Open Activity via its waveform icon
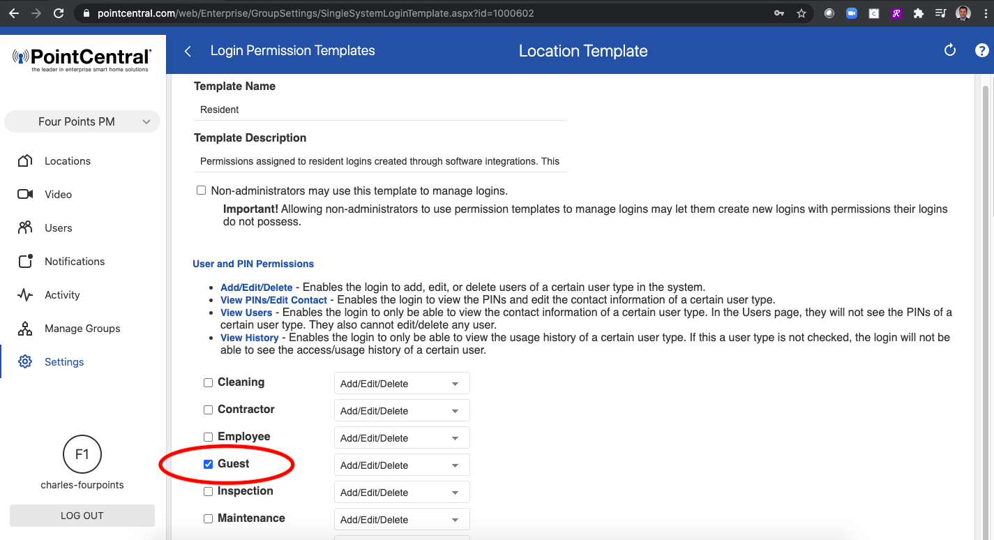 (24, 294)
